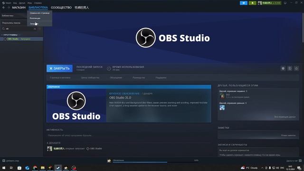The width and height of the screenshot is (304, 171).
Task: Click the green notifications bell button
Action: point(252,3)
